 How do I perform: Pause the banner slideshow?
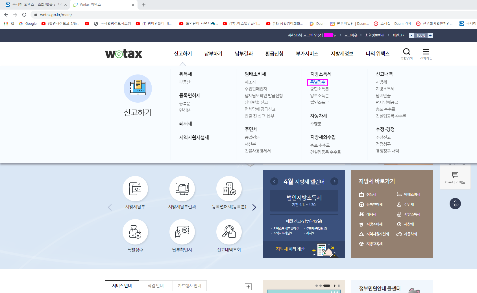(339, 286)
